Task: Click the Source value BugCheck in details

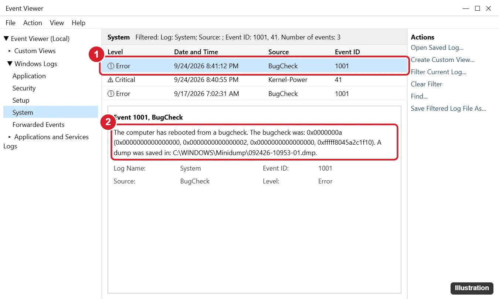Action: (195, 181)
